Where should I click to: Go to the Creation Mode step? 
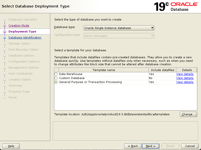[19, 25]
